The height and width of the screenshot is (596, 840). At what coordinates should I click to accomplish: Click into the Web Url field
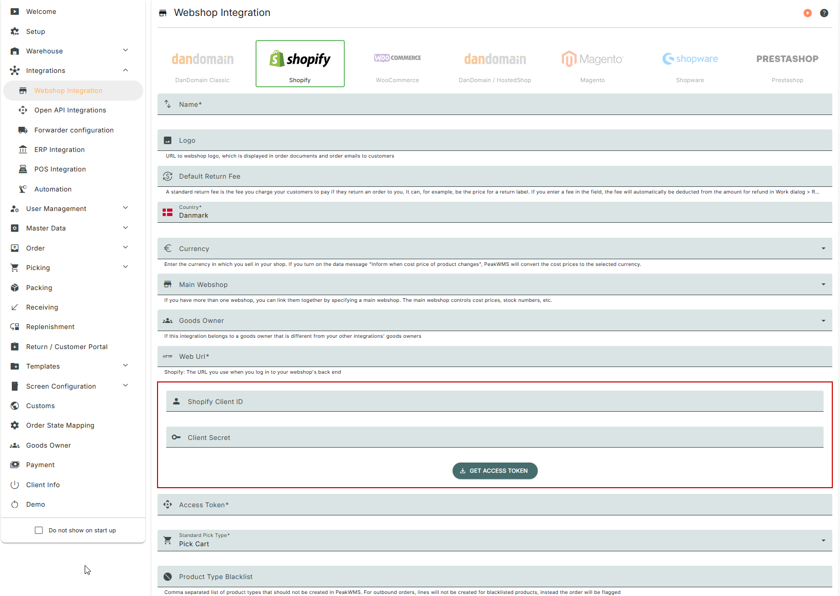495,356
